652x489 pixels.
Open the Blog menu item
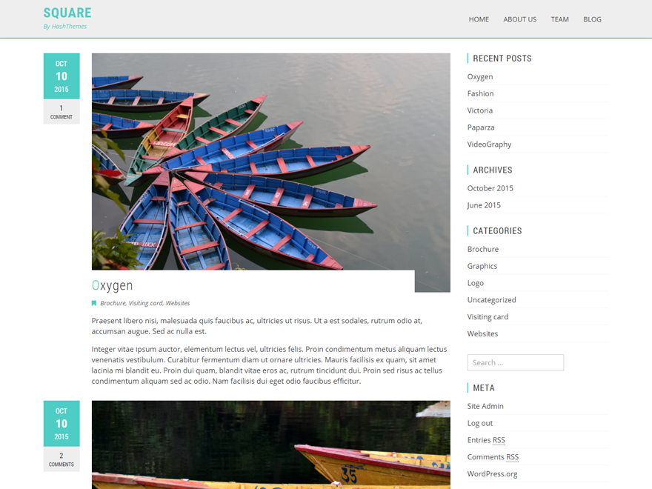pyautogui.click(x=592, y=19)
